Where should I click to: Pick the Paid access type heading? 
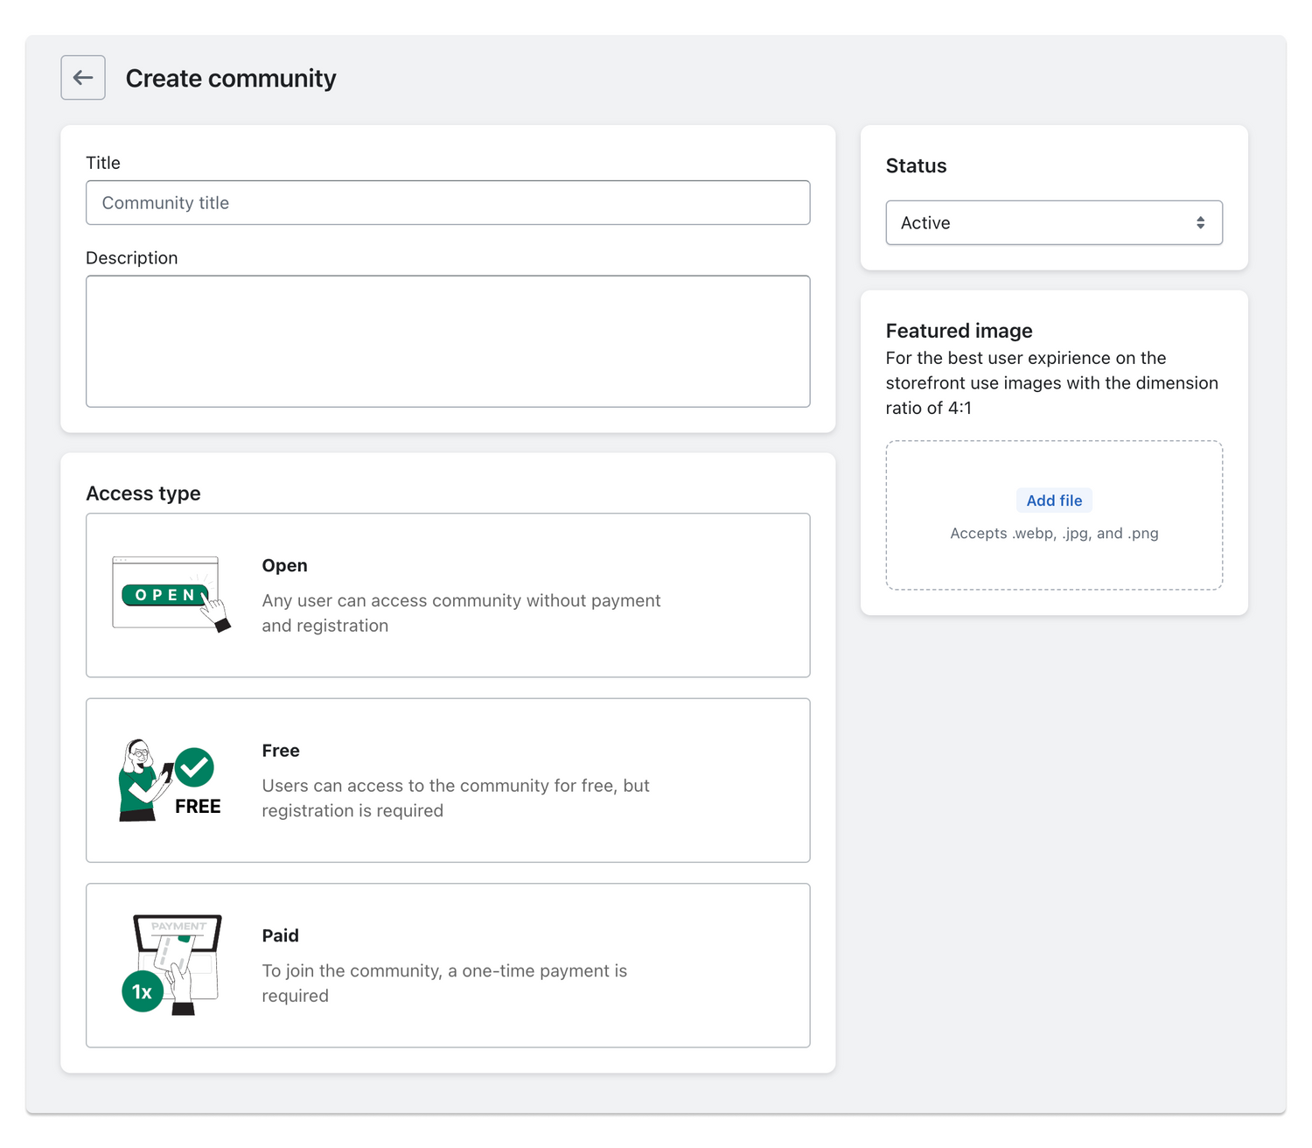click(280, 935)
